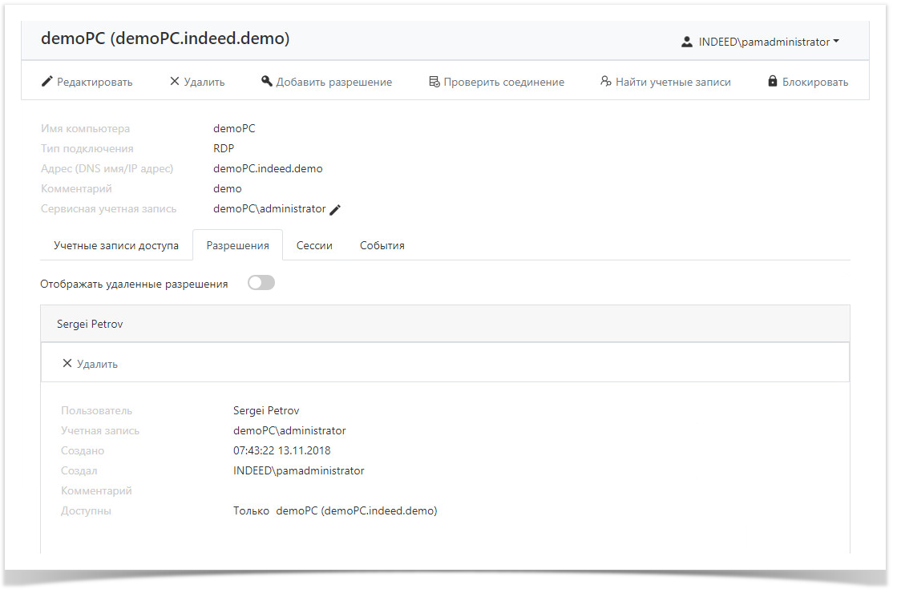Viewport: 897px width, 593px height.
Task: Click the pencil icon next to Редактировать
Action: 47,82
